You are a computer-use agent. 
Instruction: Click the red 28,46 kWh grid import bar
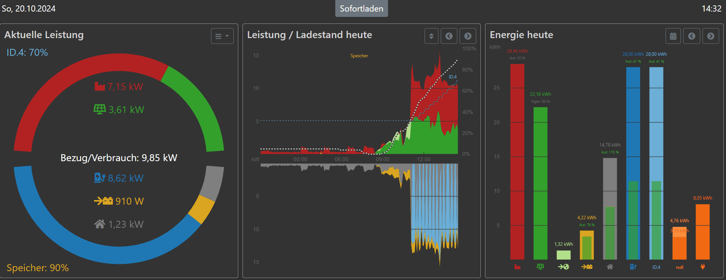point(517,162)
